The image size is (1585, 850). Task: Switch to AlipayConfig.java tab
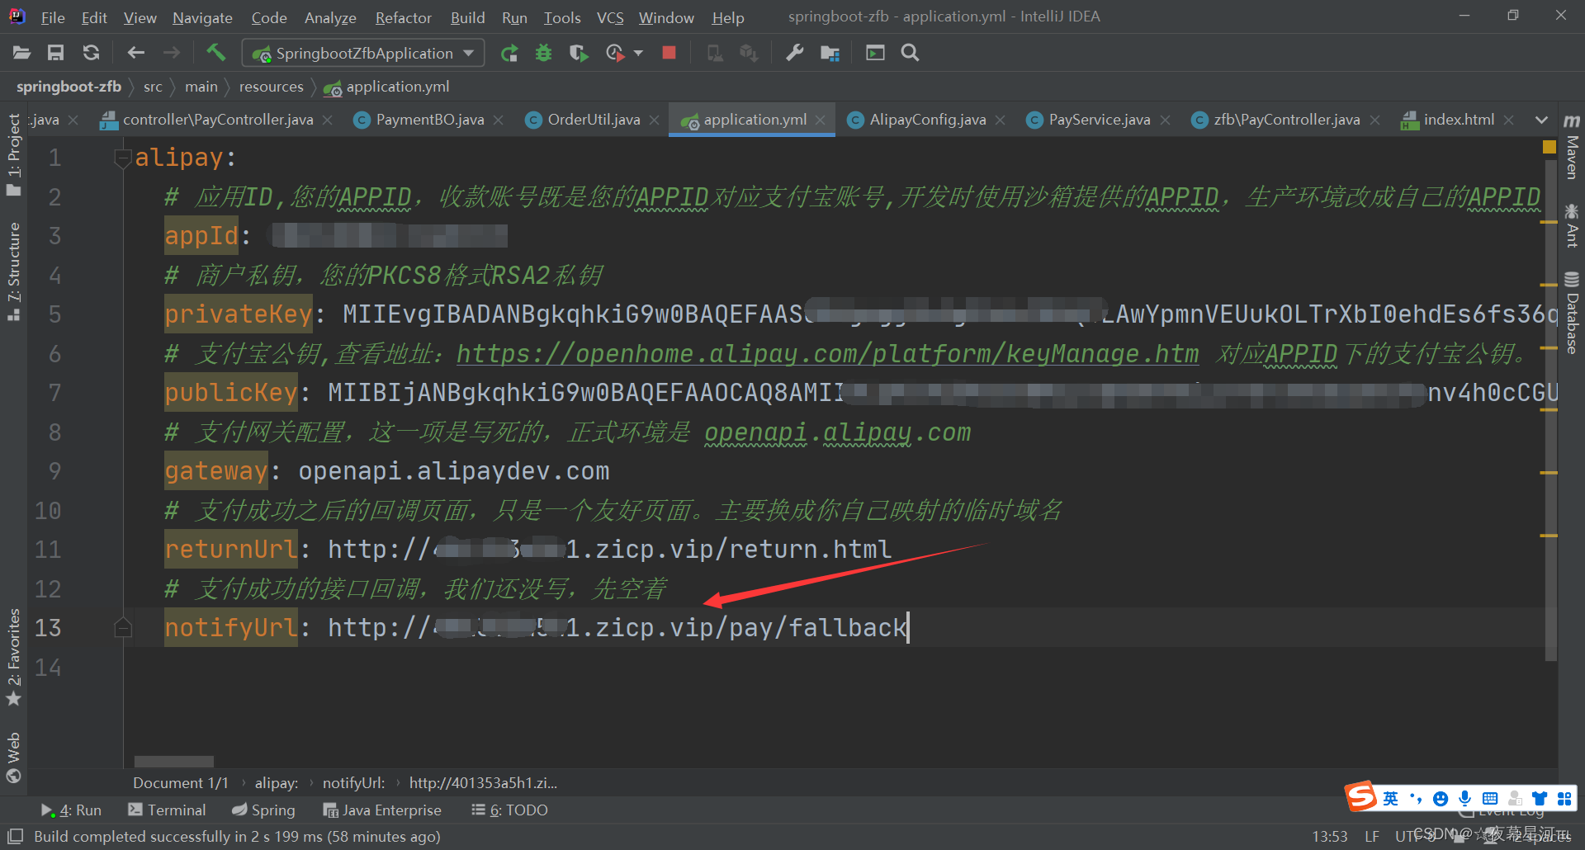click(x=927, y=120)
